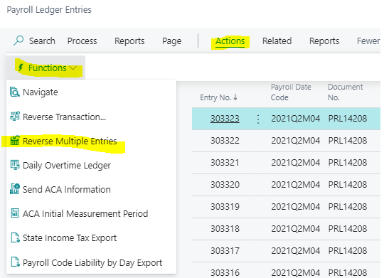Select the Actions tab
The width and height of the screenshot is (384, 278).
pyautogui.click(x=230, y=41)
